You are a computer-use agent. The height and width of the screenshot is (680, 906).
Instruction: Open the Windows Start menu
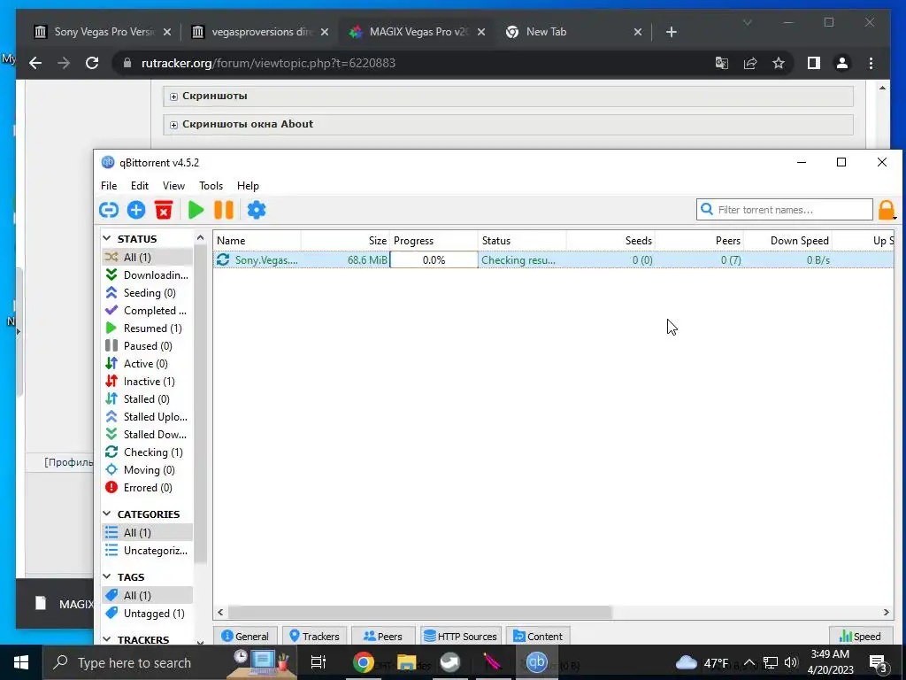pyautogui.click(x=21, y=662)
